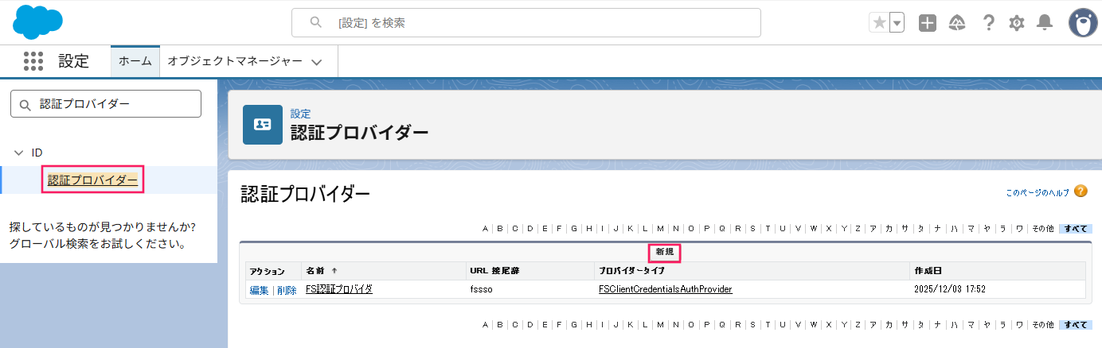Collapse the ID tree section

(19, 153)
